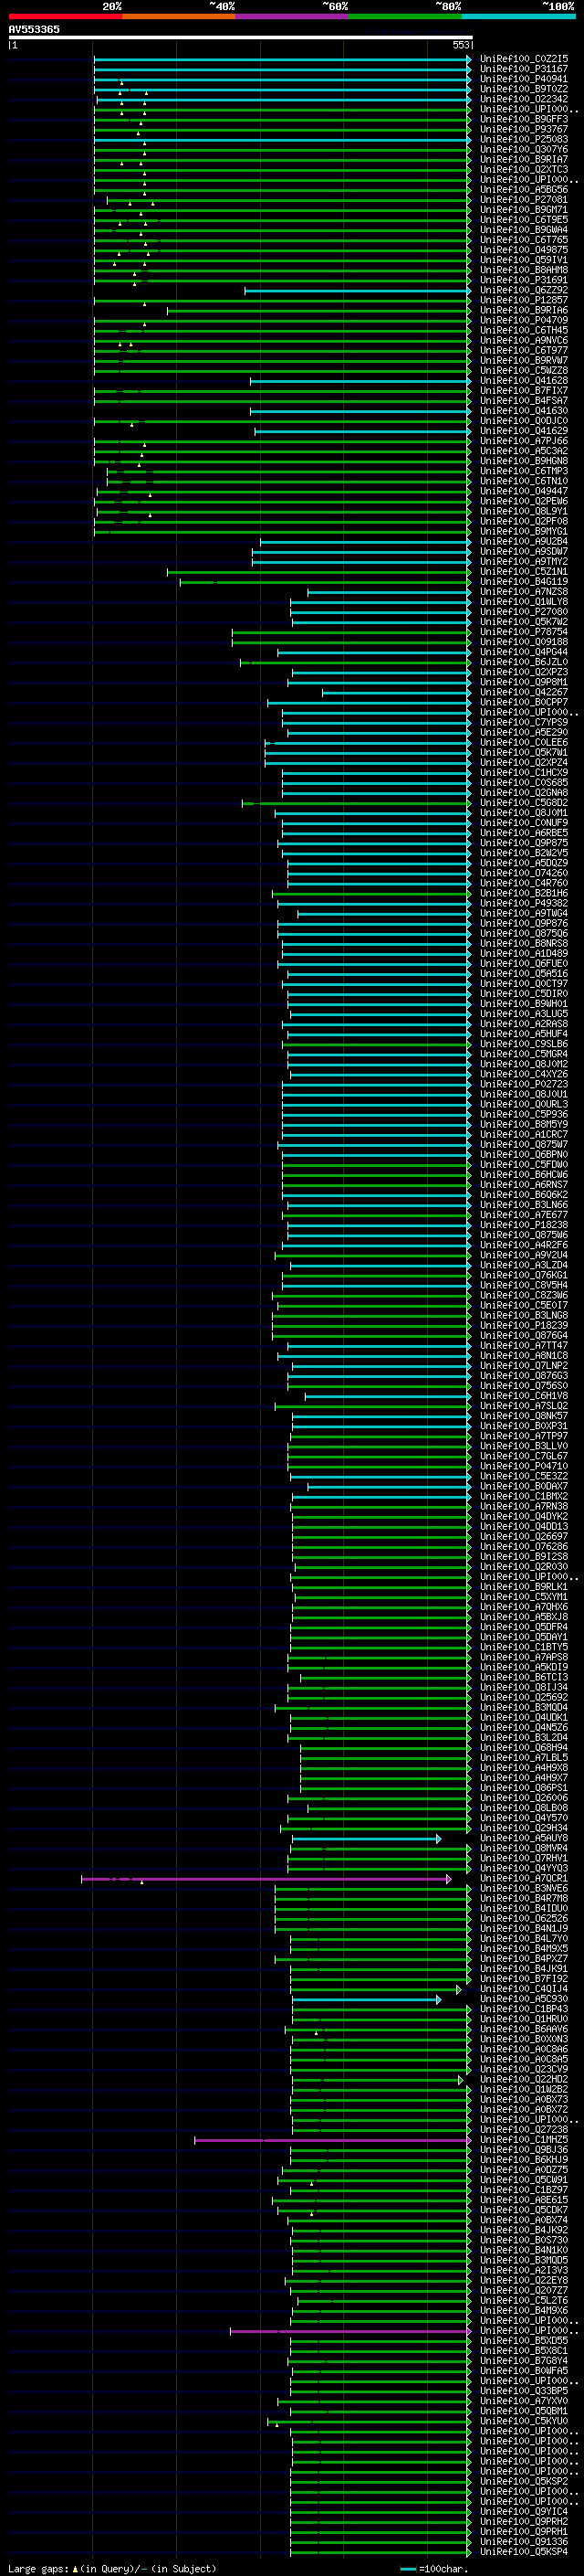Open hit UniRef100_P40941
Image resolution: width=584 pixels, height=2576 pixels.
tap(523, 79)
